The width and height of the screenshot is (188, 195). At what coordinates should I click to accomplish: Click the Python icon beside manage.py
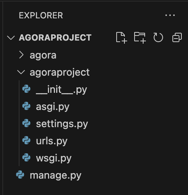pos(20,175)
